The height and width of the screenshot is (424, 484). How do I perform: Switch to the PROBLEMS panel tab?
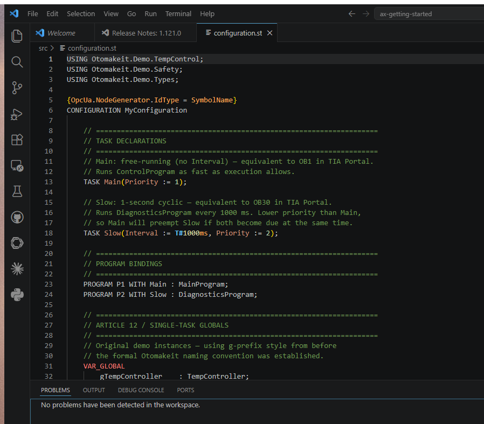tap(56, 390)
